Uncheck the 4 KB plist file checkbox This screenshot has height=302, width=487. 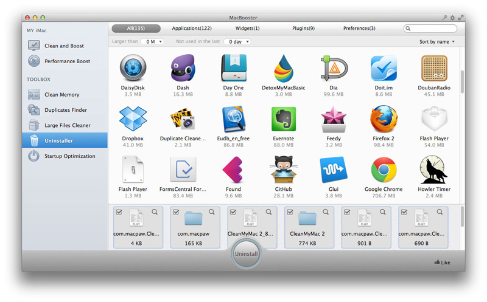coord(119,212)
